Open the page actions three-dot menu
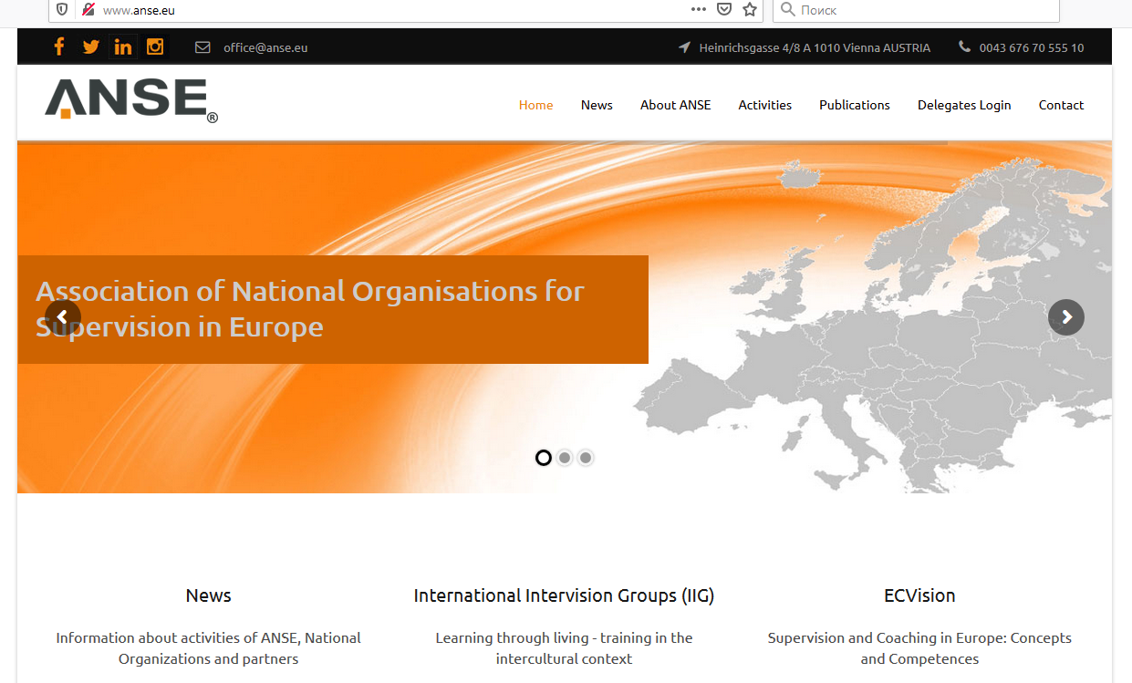1132x683 pixels. click(x=699, y=9)
